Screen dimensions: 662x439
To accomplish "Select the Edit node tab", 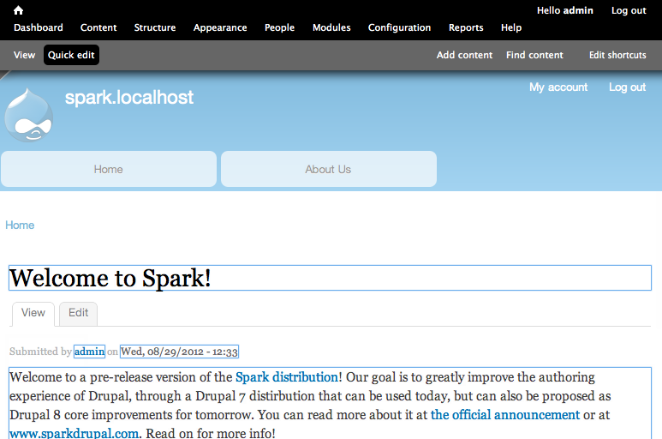I will 78,313.
